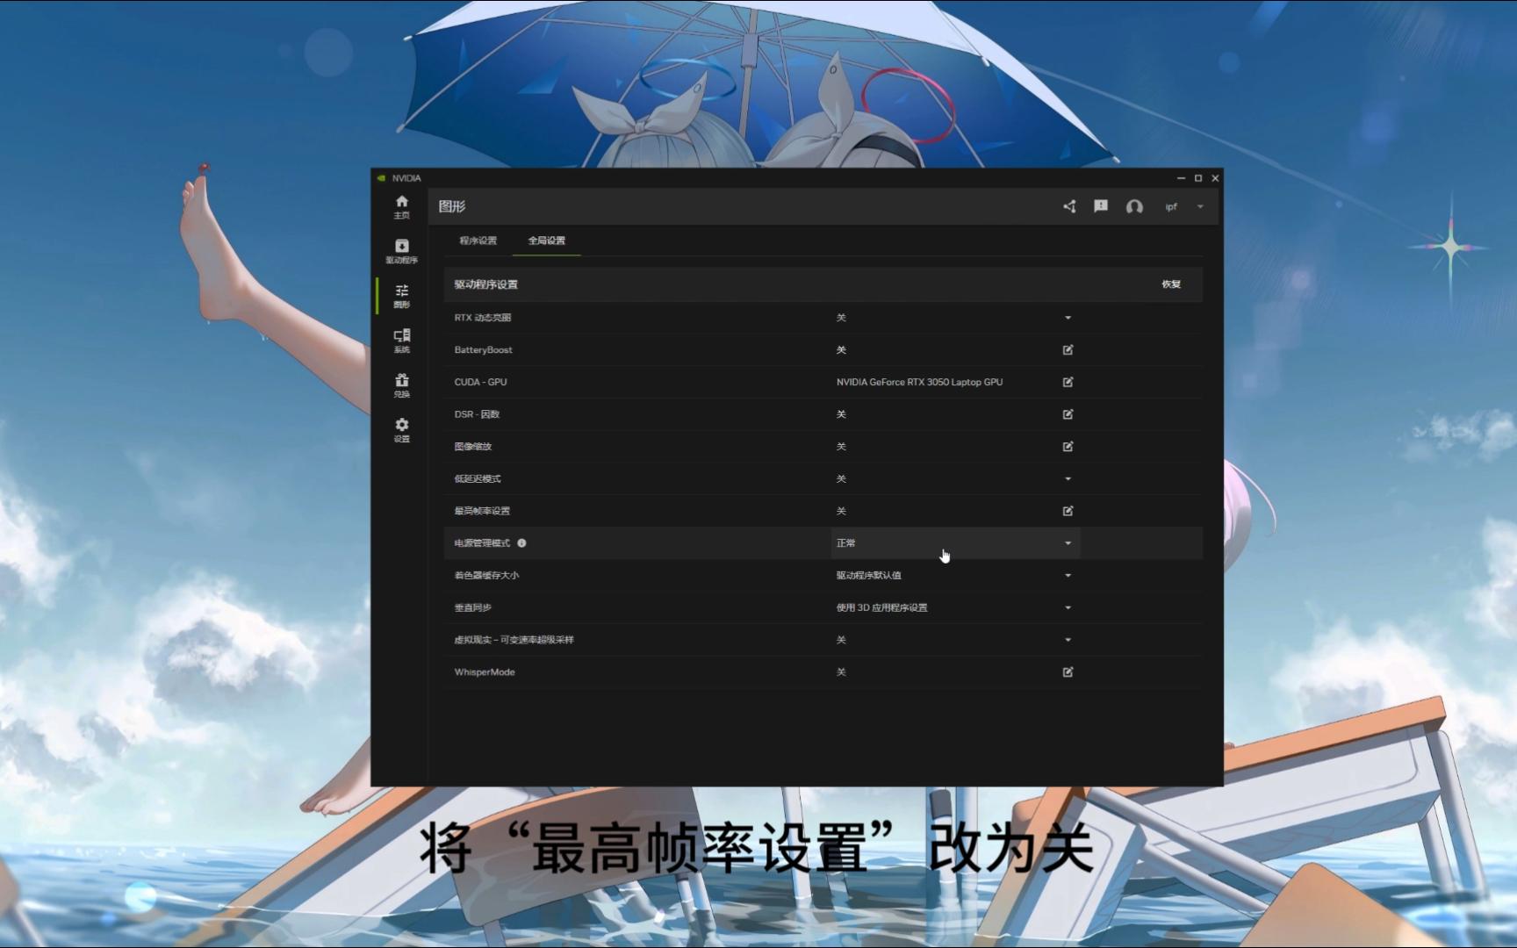The height and width of the screenshot is (948, 1517).
Task: Click the account avatar icon
Action: [x=1134, y=207]
